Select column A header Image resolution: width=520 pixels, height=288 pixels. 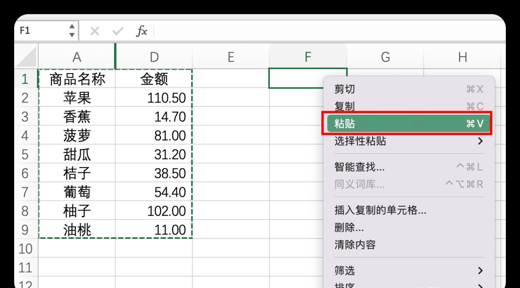coord(77,57)
